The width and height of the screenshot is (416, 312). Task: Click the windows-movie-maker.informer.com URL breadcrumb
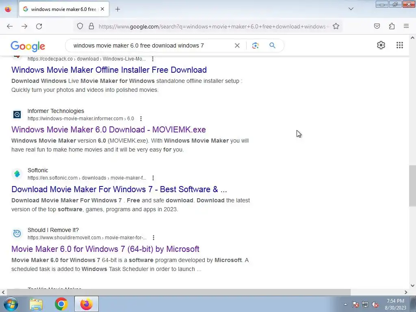pos(81,119)
